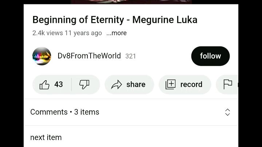This screenshot has width=262, height=147.
Task: Click the divider between like and dislike
Action: click(x=71, y=85)
